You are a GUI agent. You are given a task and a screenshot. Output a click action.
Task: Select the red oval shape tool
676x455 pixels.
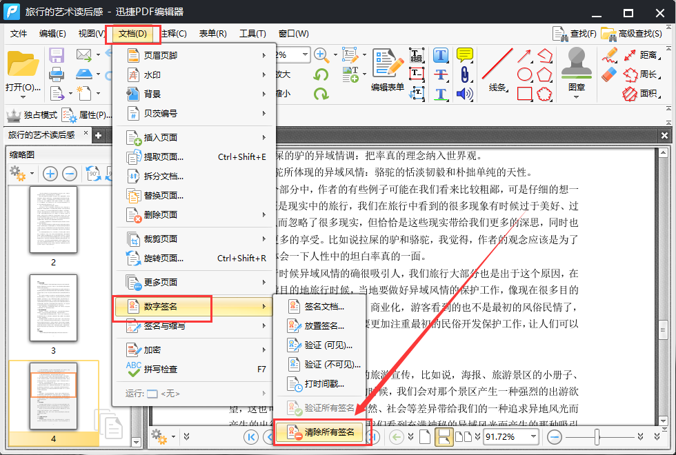pyautogui.click(x=524, y=74)
